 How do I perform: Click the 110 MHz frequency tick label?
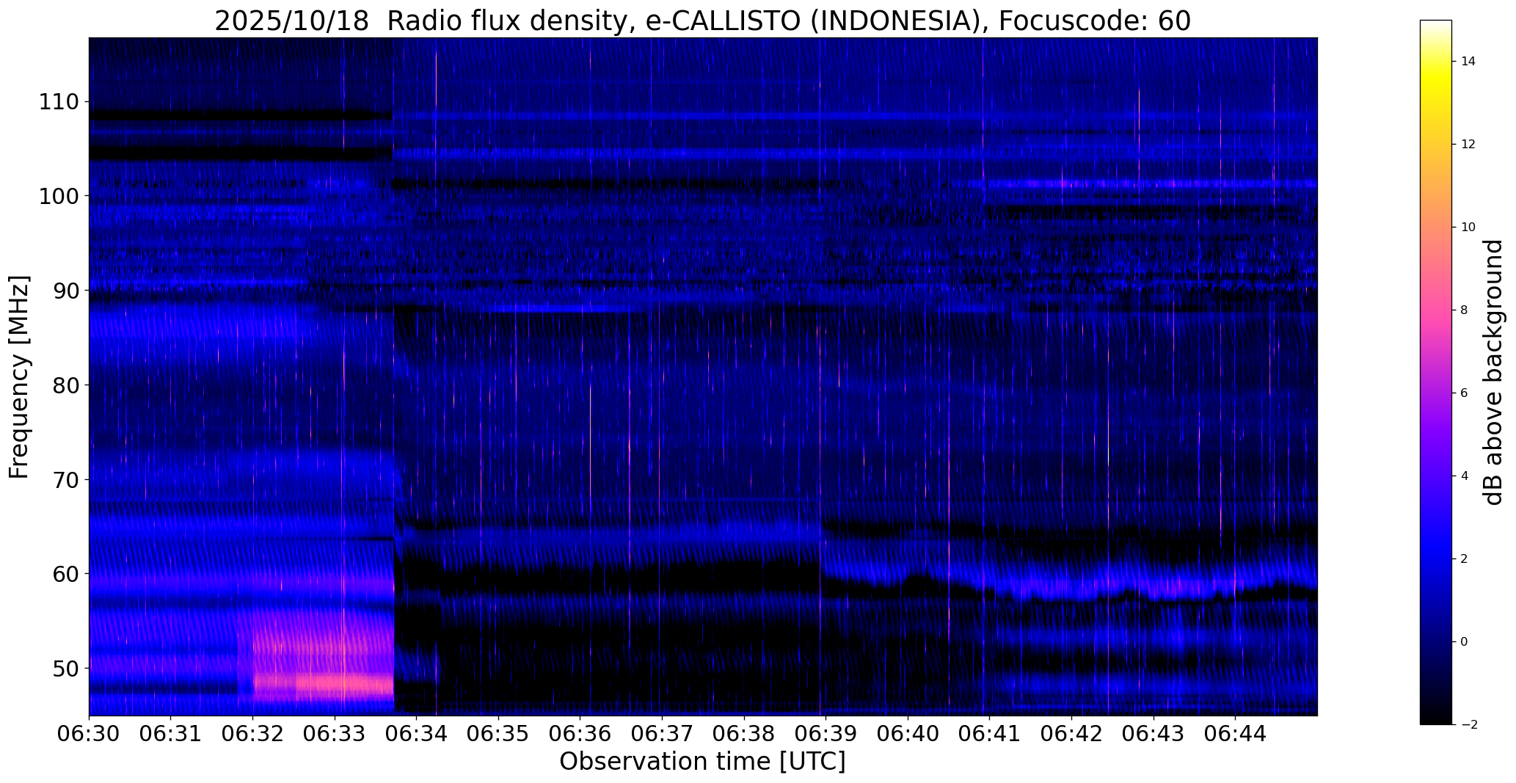coord(59,102)
